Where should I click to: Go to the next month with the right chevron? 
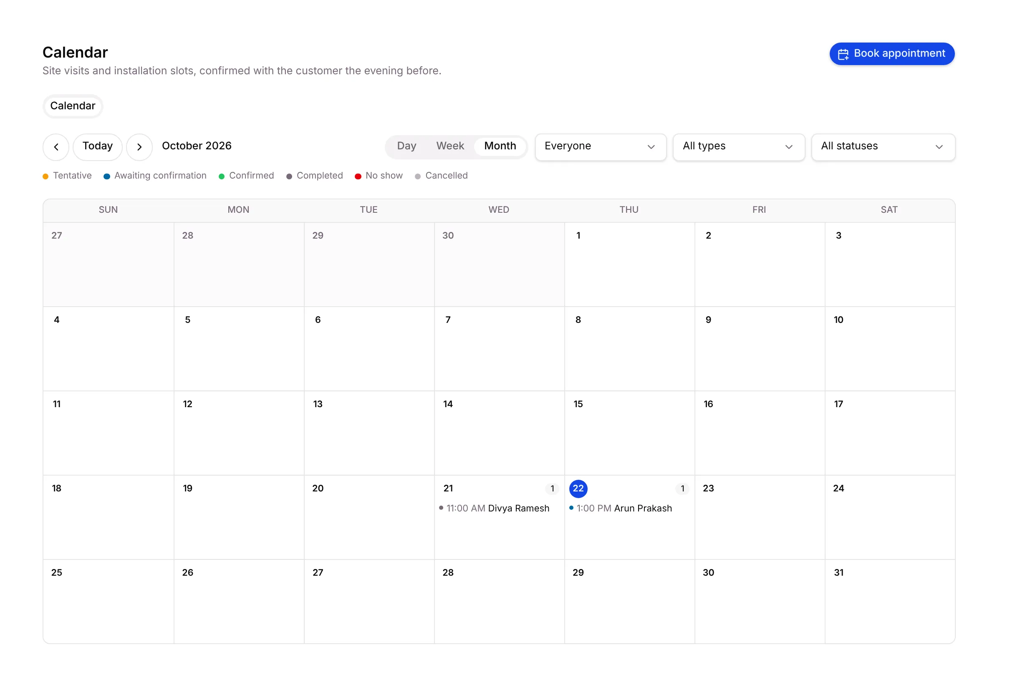coord(139,147)
